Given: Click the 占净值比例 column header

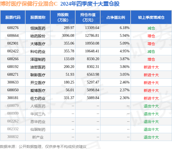Looking at the screenshot, I should coord(116,17).
